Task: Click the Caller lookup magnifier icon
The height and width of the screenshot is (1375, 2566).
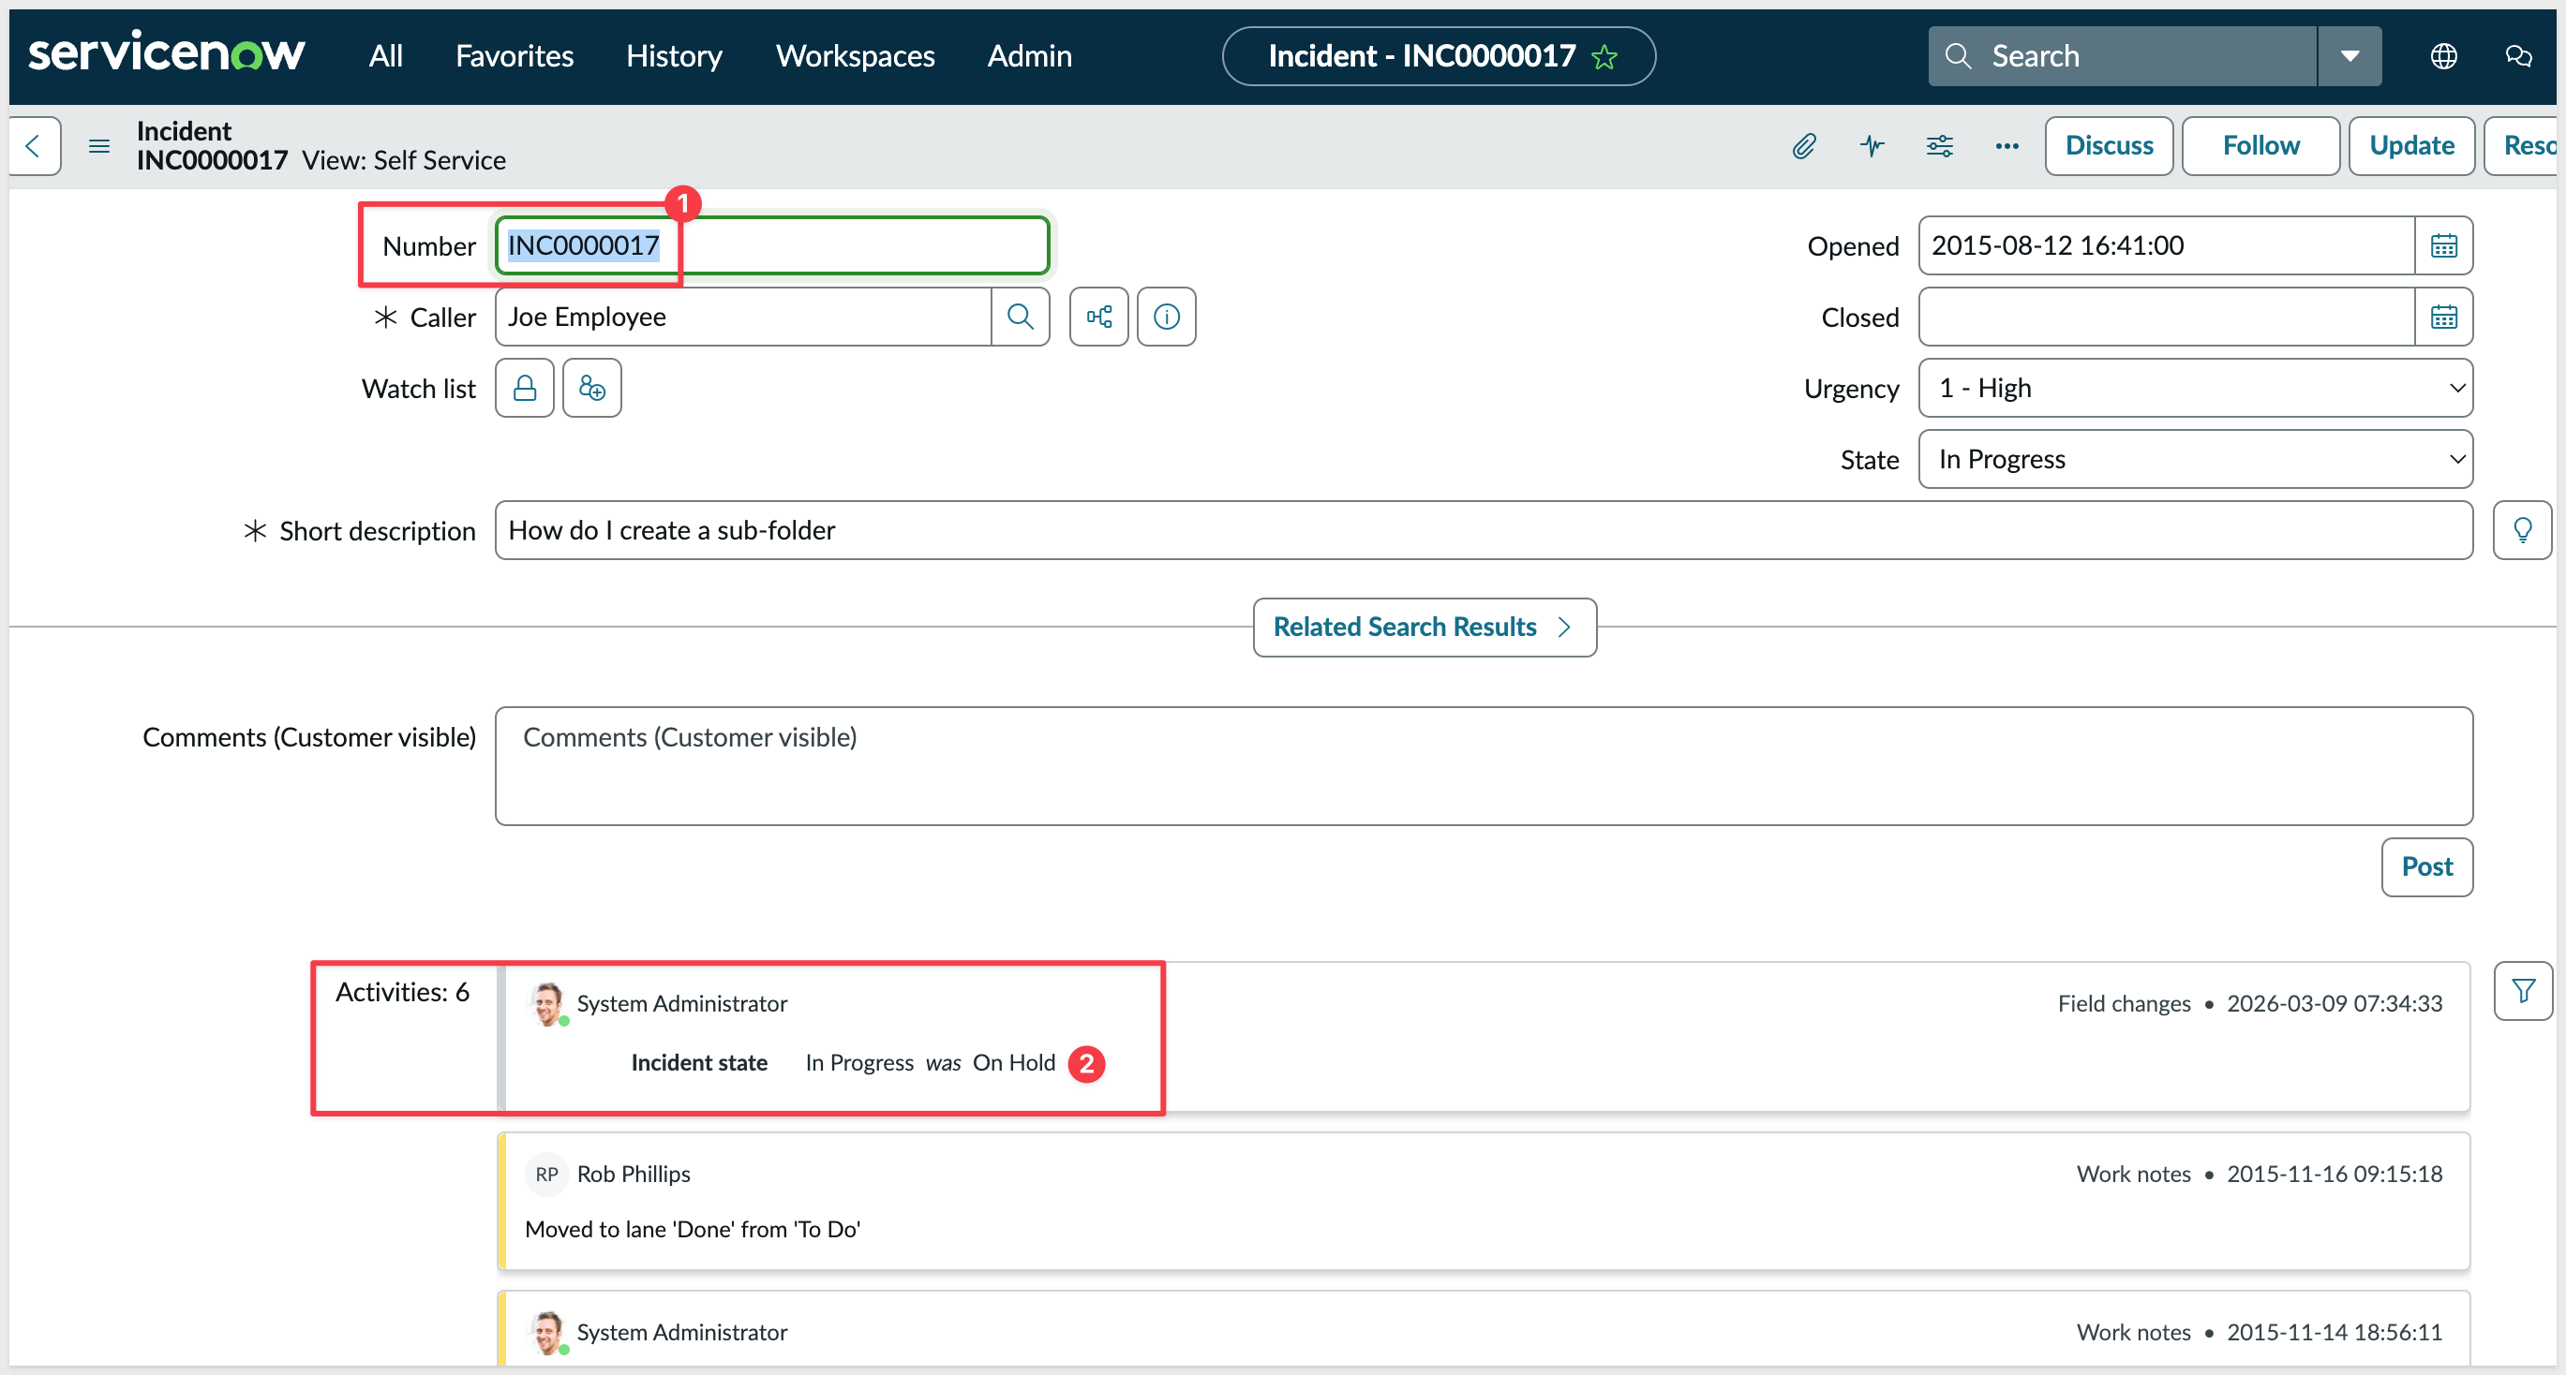Action: click(x=1020, y=317)
